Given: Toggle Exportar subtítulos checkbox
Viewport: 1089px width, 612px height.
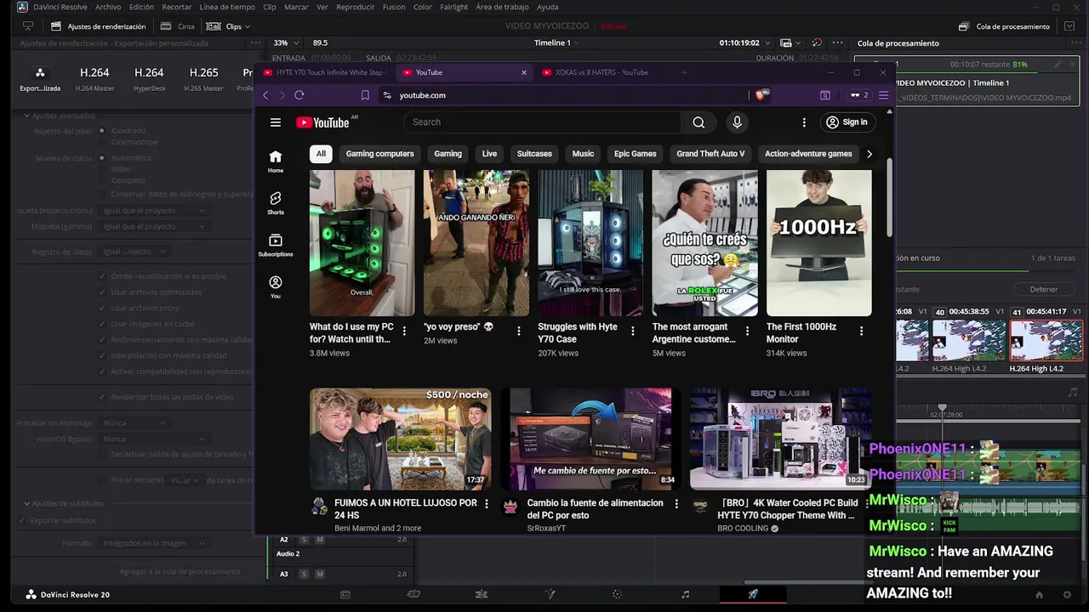Looking at the screenshot, I should pos(23,520).
